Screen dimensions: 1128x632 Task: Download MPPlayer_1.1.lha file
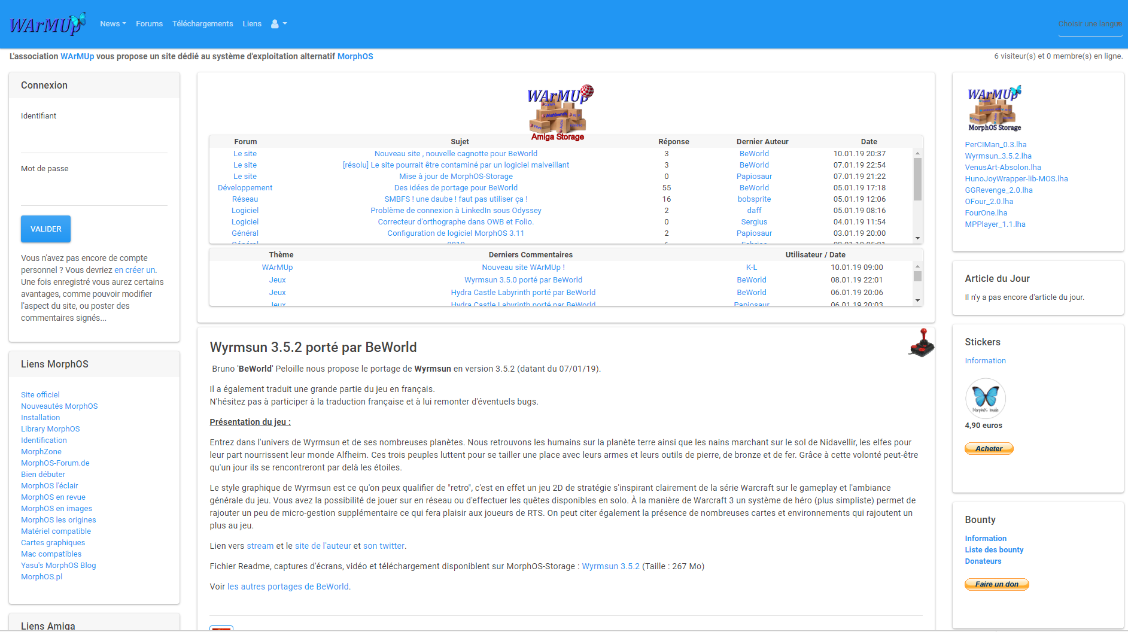pyautogui.click(x=995, y=224)
